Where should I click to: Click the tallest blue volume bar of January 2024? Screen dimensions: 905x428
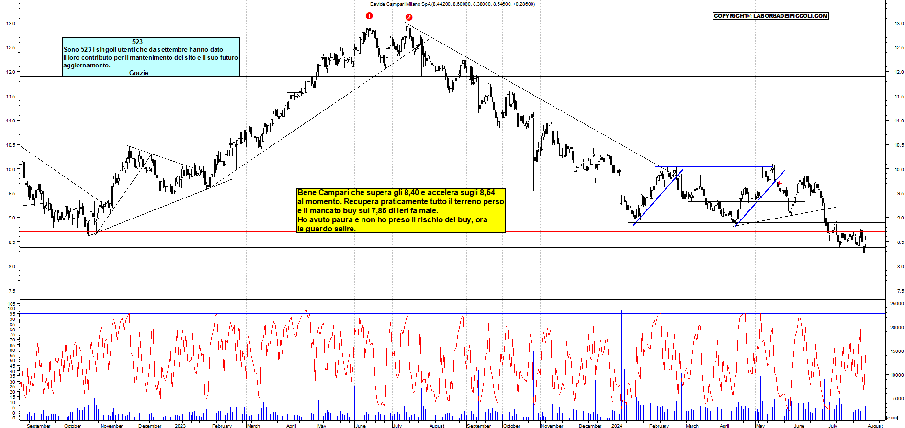point(621,366)
